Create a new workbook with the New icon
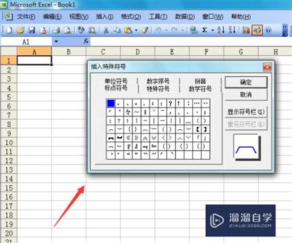 tap(9, 30)
